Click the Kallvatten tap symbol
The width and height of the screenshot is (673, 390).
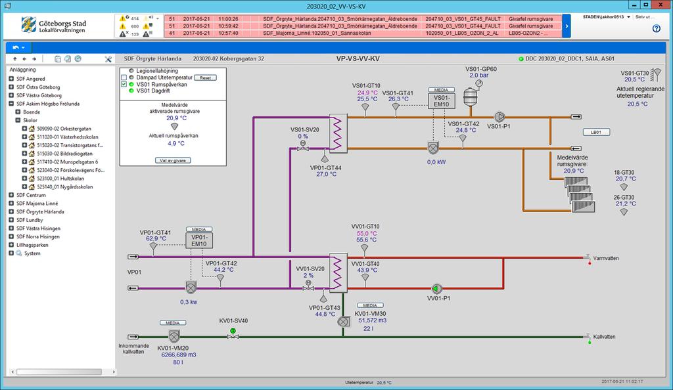[587, 338]
